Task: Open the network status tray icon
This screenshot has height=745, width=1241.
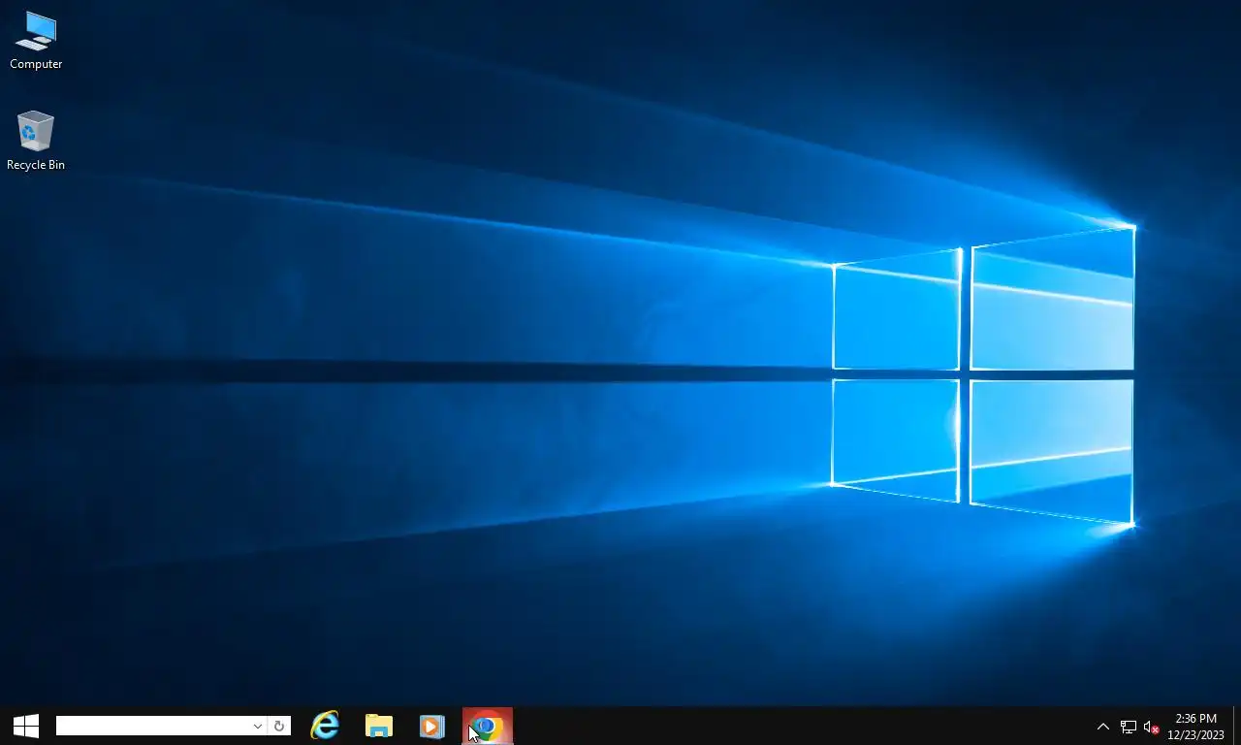Action: tap(1128, 727)
